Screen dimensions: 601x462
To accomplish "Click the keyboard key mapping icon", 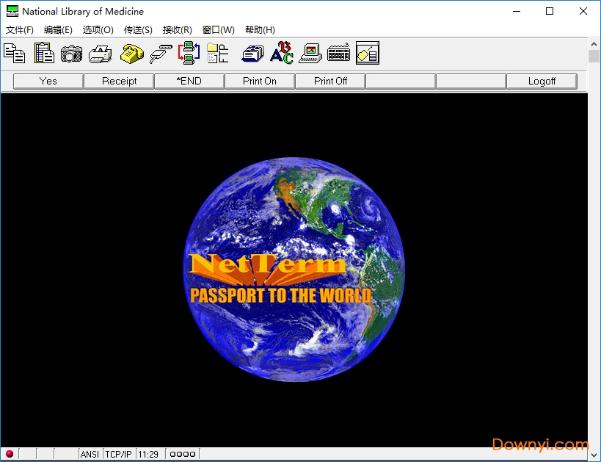I will click(x=338, y=54).
